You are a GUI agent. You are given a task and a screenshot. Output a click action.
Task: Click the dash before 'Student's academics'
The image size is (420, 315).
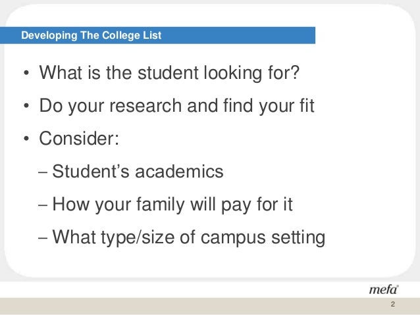(43, 172)
